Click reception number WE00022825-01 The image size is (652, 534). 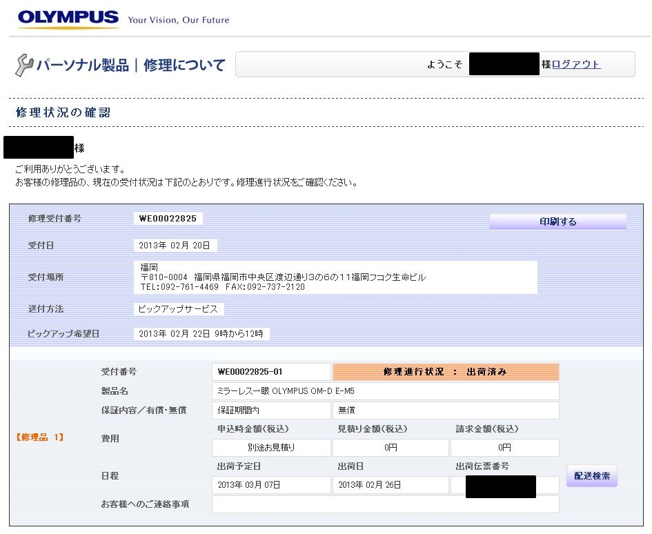(271, 372)
